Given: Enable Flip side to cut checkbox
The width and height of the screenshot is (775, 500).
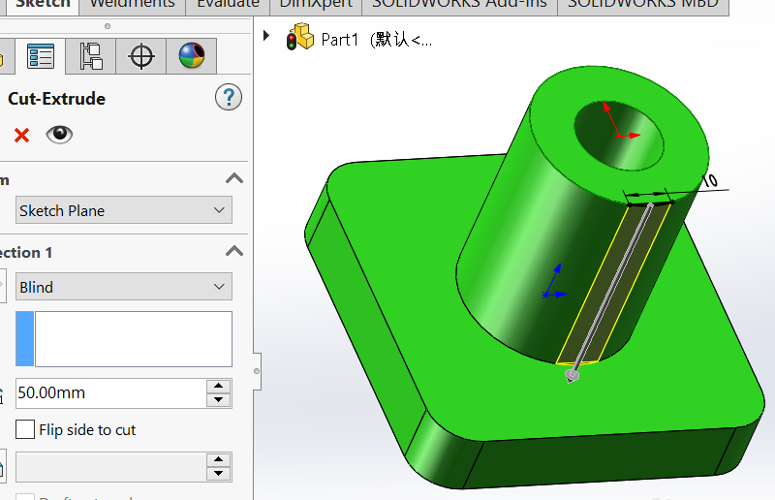Looking at the screenshot, I should 25,429.
